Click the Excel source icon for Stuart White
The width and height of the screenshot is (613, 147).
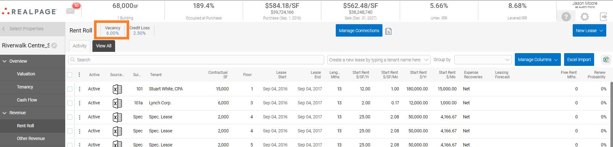tap(117, 89)
